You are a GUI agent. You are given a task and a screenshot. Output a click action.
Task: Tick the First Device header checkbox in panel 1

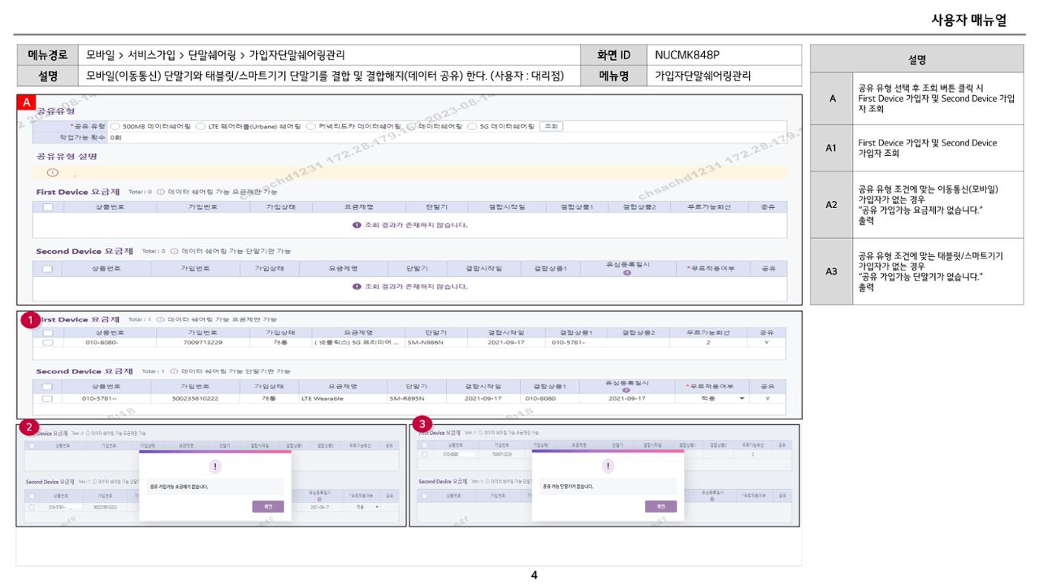pos(48,333)
